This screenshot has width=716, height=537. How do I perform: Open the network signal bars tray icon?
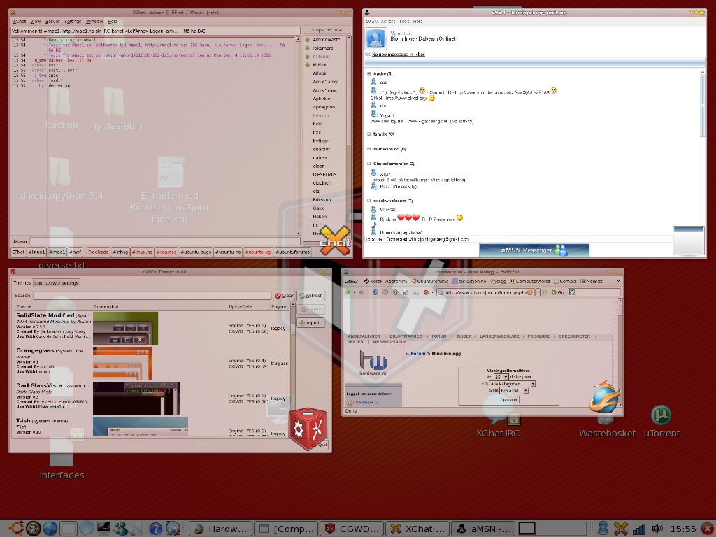tap(639, 529)
